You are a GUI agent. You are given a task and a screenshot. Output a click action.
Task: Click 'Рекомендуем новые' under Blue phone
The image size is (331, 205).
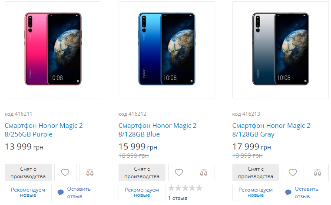click(x=142, y=192)
